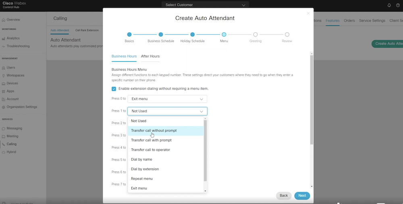This screenshot has height=204, width=403.
Task: Open the notifications bell icon
Action: tap(389, 5)
